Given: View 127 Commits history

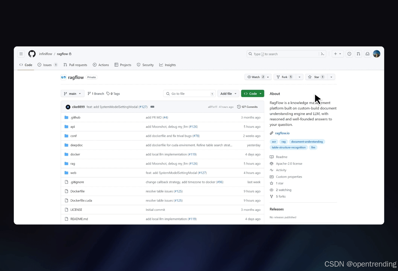Looking at the screenshot, I should tap(248, 107).
